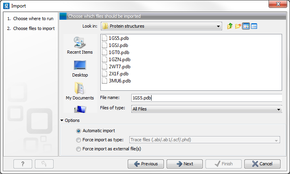290x174 pixels.
Task: Select file 1GT0.pdb
Action: click(119, 52)
